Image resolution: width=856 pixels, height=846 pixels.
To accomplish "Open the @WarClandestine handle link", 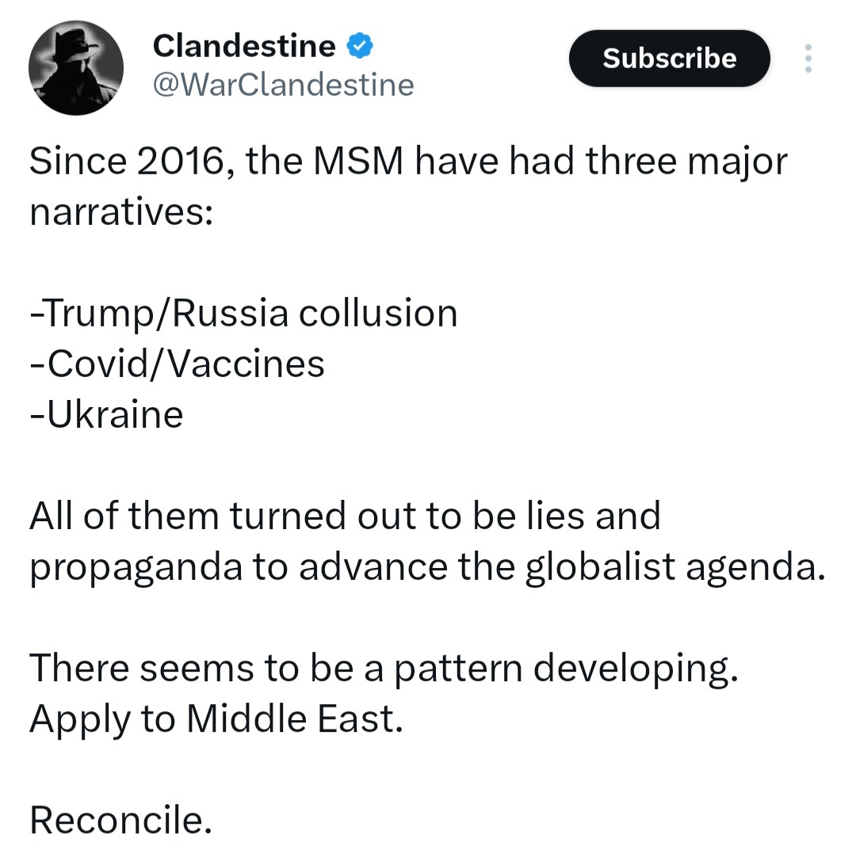I will coord(283,85).
